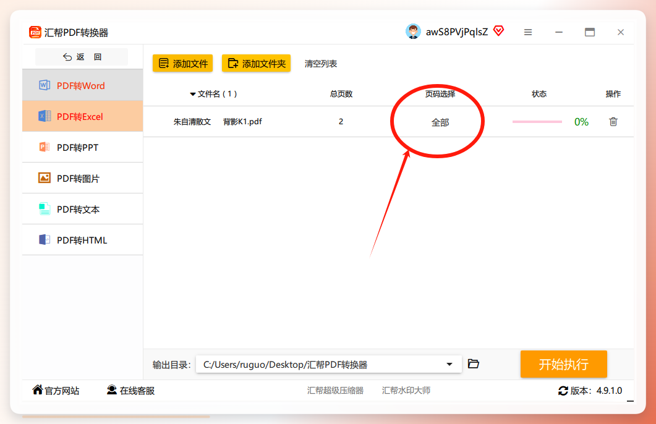Image resolution: width=656 pixels, height=424 pixels.
Task: Open the 汇帮超级压缩器 link
Action: (335, 391)
